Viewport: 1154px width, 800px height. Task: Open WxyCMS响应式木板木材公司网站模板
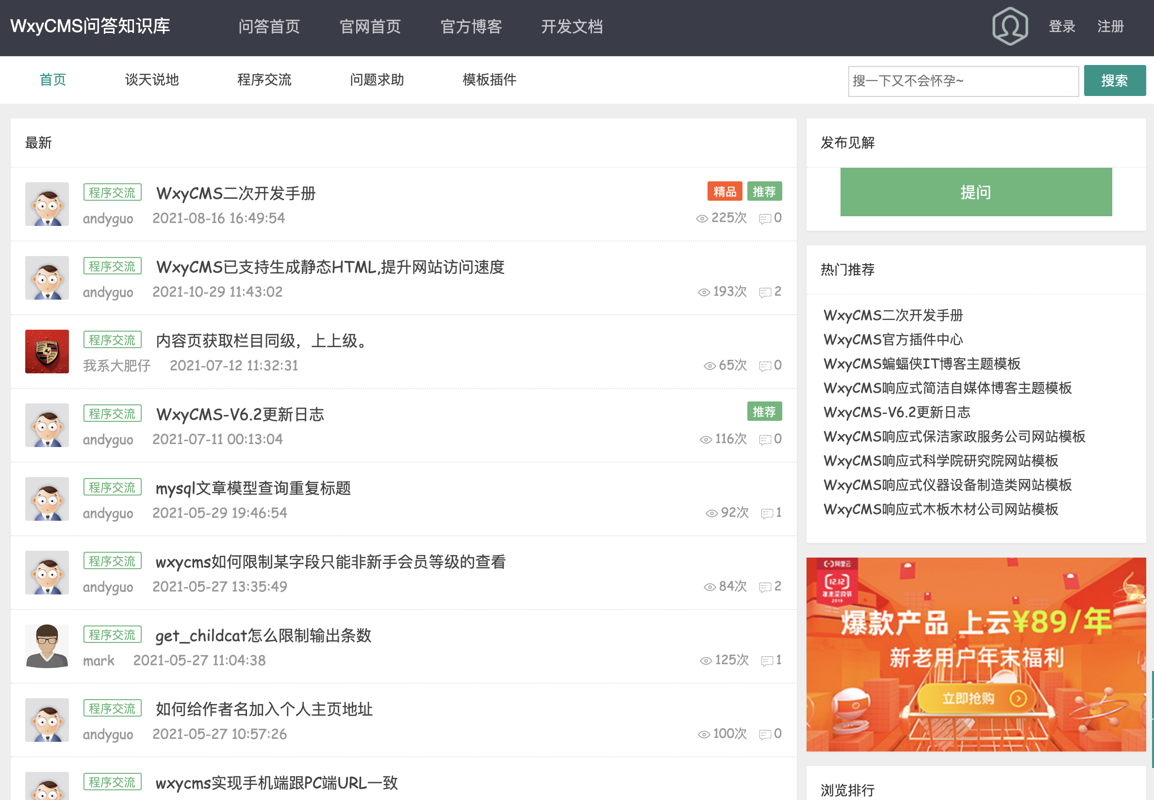pos(941,509)
